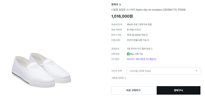Click the chevron after 카드 할부 안내

[152, 49]
